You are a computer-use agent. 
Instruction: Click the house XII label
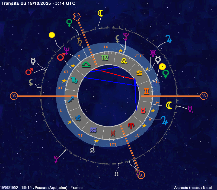[61, 88]
